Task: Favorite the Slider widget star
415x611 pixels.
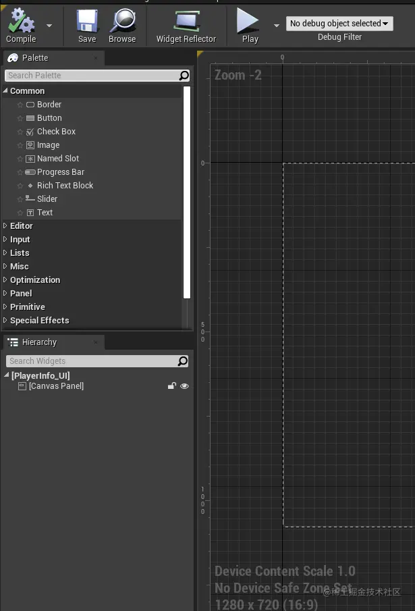Action: pos(20,199)
